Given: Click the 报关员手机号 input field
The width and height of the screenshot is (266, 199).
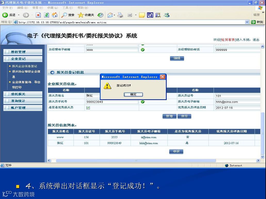Looking at the screenshot, I should pyautogui.click(x=112, y=102).
